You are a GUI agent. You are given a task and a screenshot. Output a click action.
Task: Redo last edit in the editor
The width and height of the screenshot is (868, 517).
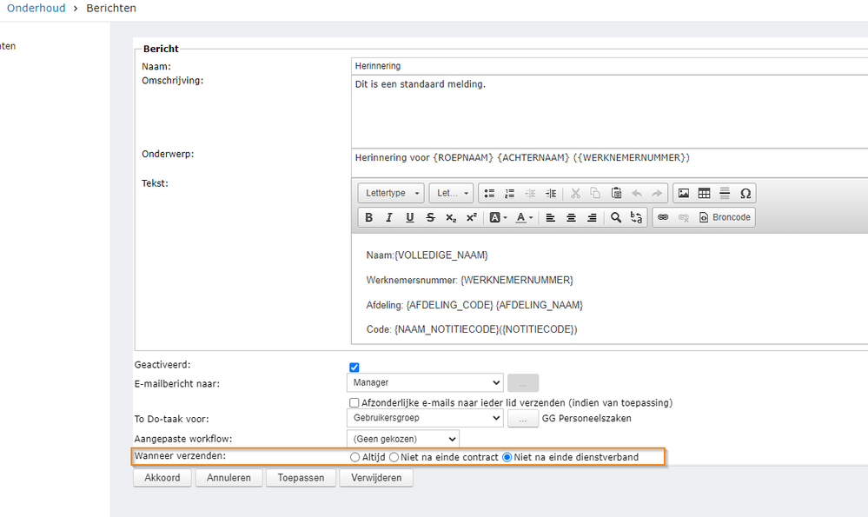[x=657, y=193]
